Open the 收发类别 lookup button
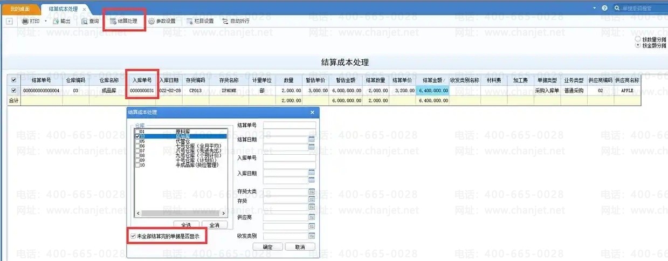The image size is (668, 261). point(312,236)
